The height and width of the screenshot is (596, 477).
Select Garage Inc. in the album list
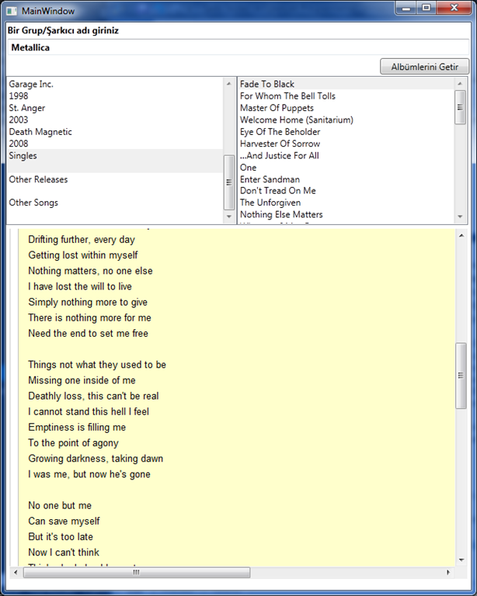31,84
